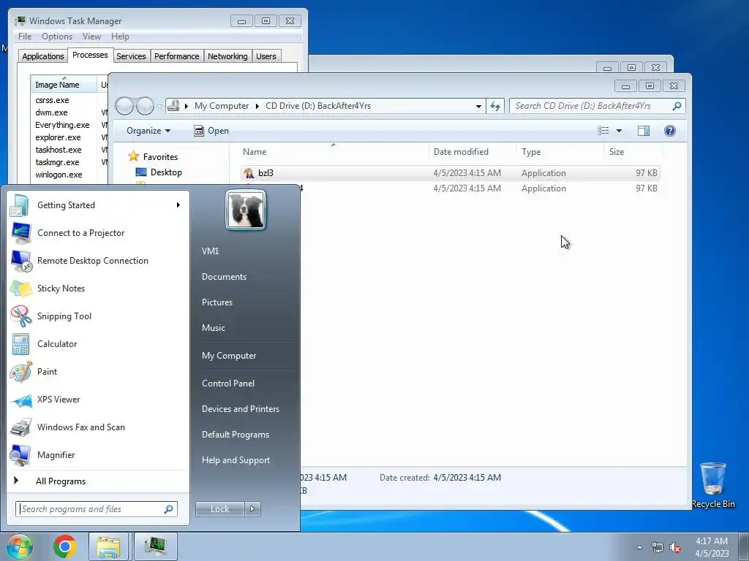The height and width of the screenshot is (561, 749).
Task: Switch to the Performance tab
Action: coord(176,56)
